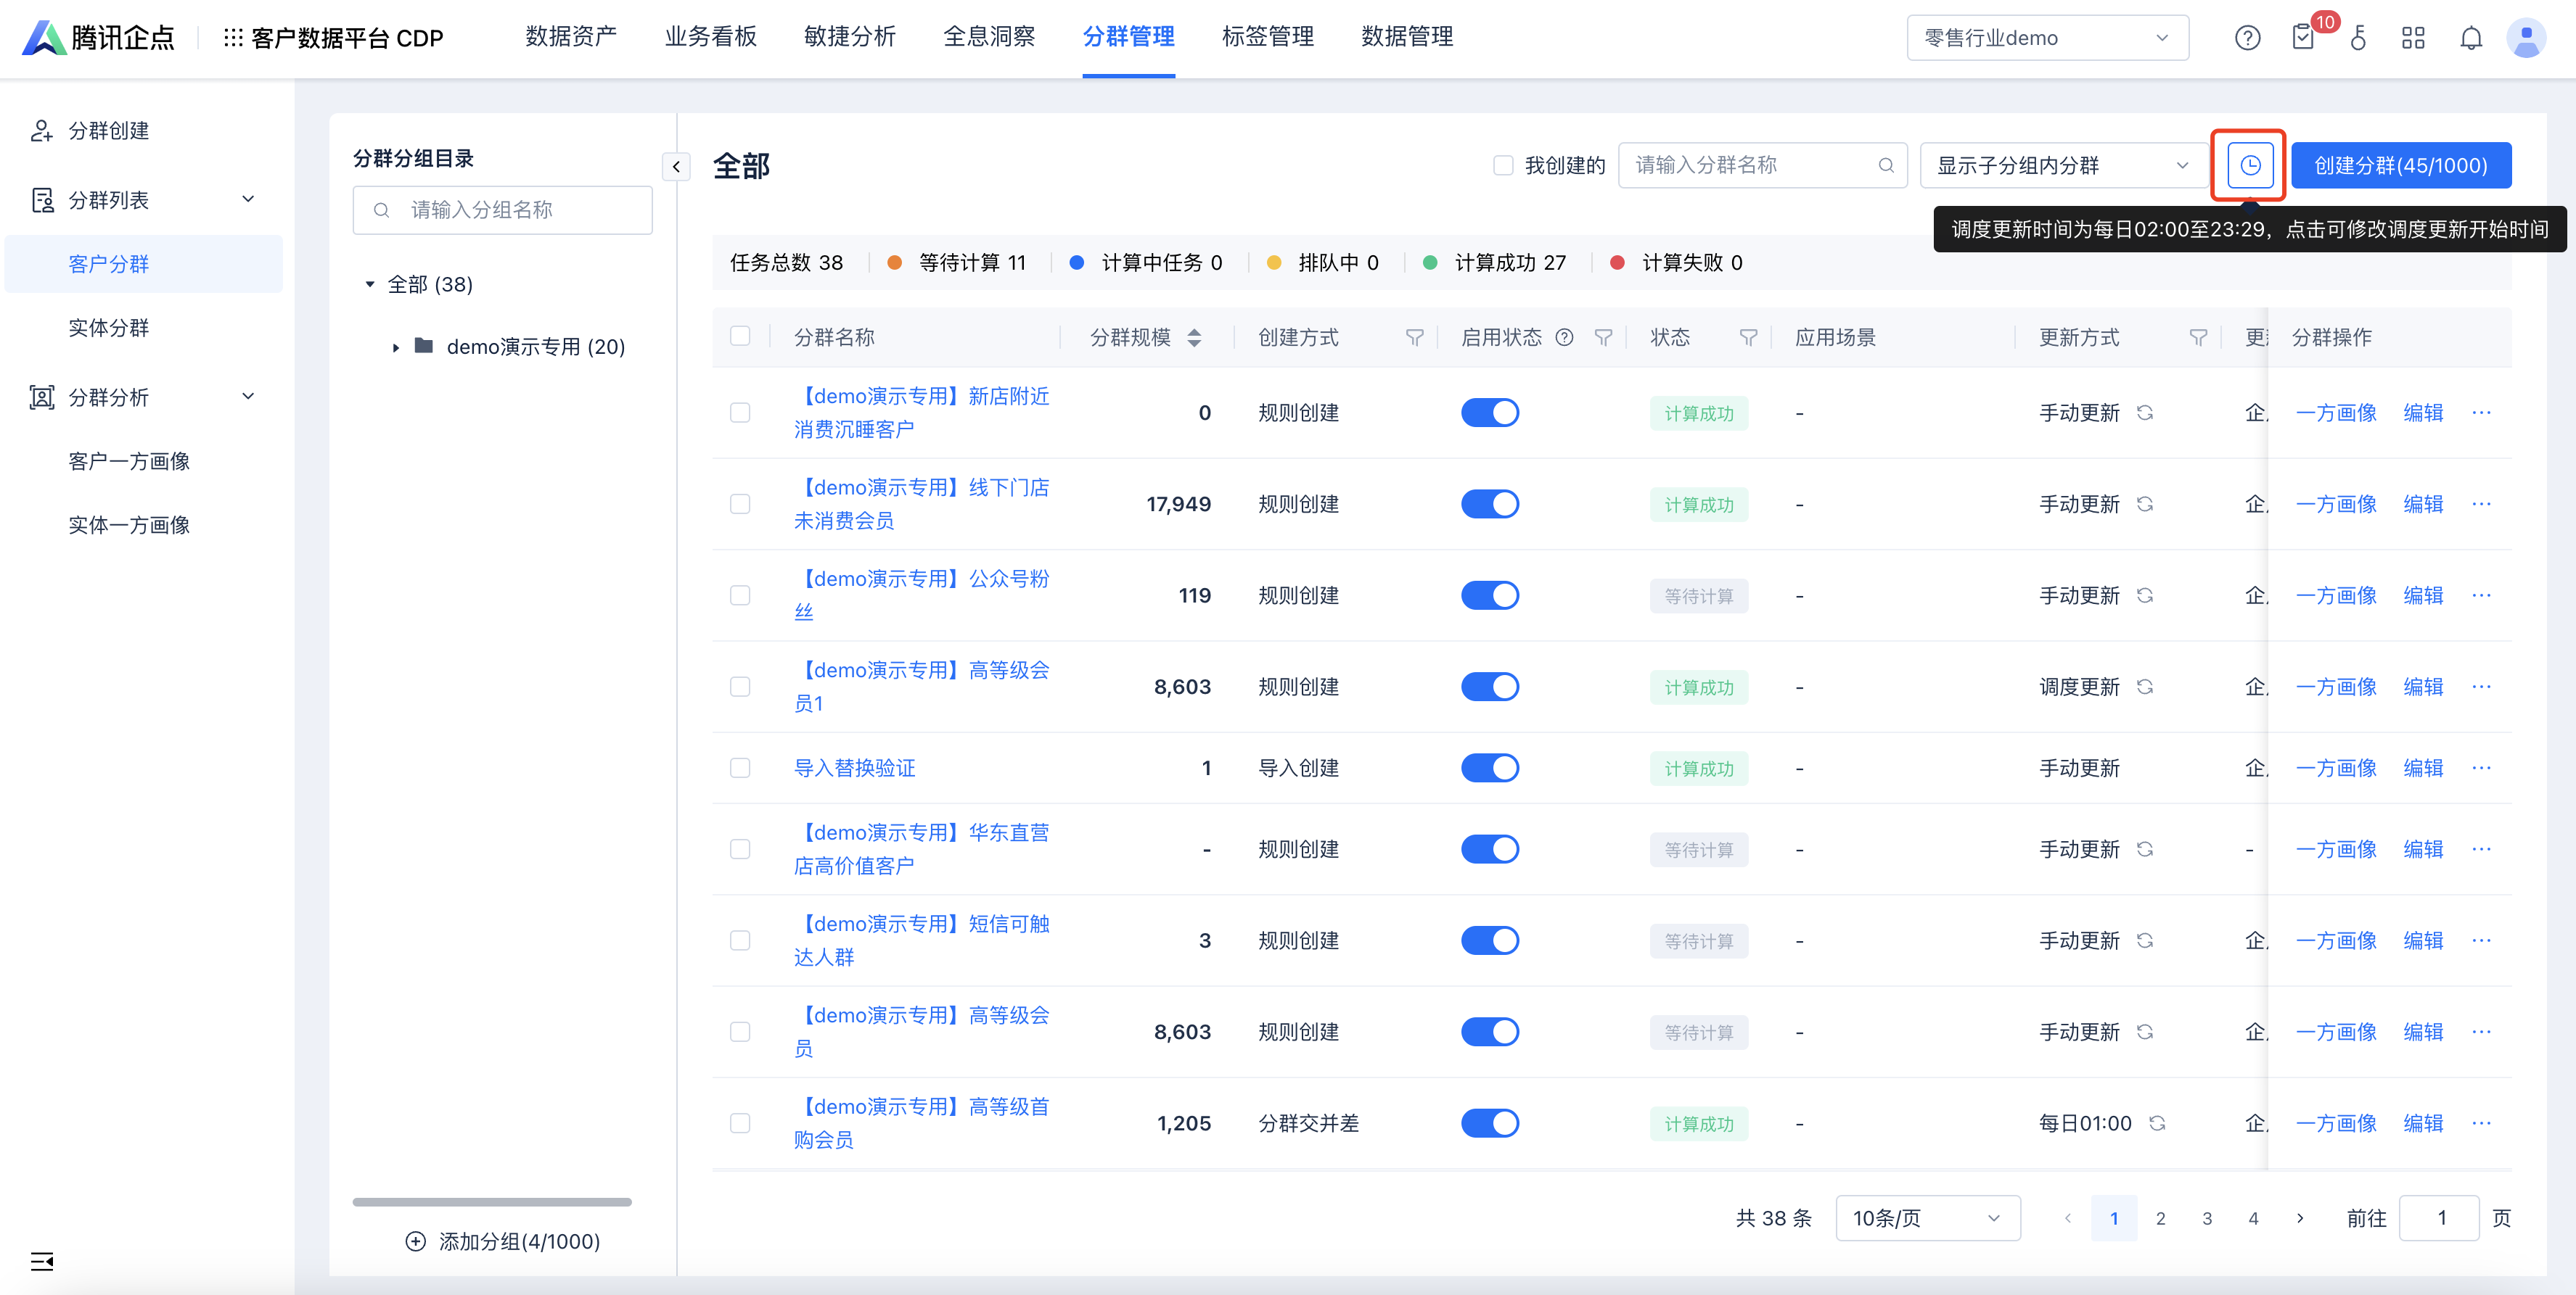Click search magnifier in 分群名称 field
Image resolution: width=2576 pixels, height=1295 pixels.
pos(1886,165)
